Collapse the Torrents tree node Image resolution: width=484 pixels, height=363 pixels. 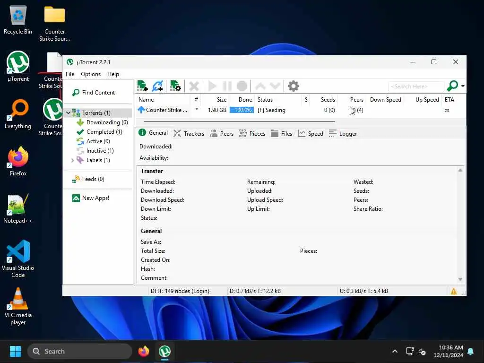[68, 113]
